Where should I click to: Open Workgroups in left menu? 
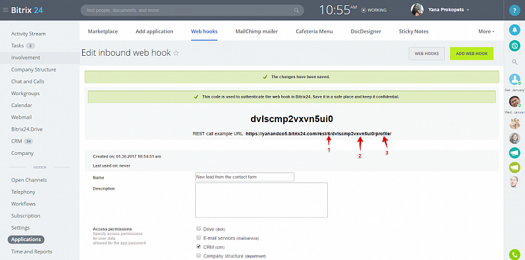pos(25,93)
